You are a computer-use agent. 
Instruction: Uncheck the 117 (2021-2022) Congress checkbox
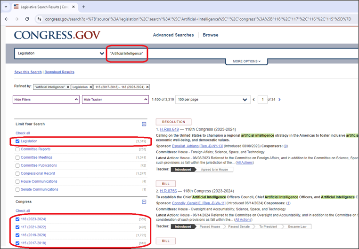(x=17, y=227)
